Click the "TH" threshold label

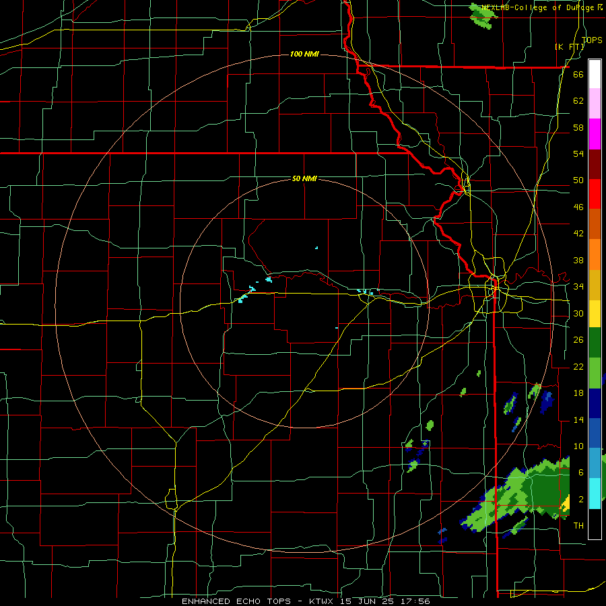(578, 526)
